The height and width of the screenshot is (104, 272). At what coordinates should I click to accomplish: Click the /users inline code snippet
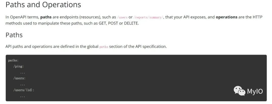[x=122, y=17]
